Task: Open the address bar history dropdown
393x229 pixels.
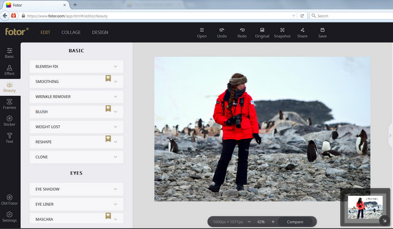Action: pos(294,16)
